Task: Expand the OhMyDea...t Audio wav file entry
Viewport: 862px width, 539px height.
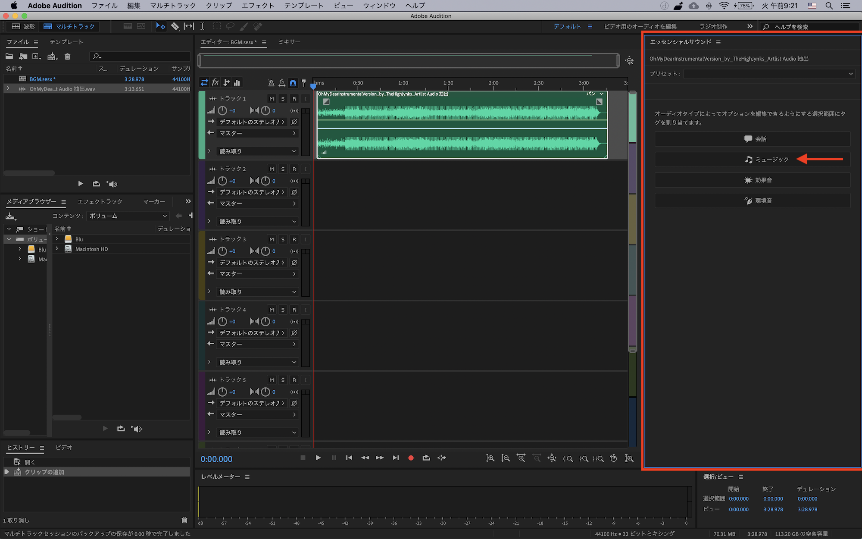Action: point(8,89)
